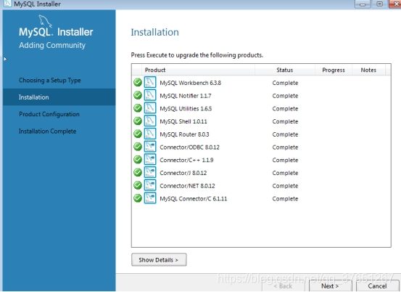Close the MySQL Installer window
Viewport: 401px width, 292px height.
[x=395, y=4]
